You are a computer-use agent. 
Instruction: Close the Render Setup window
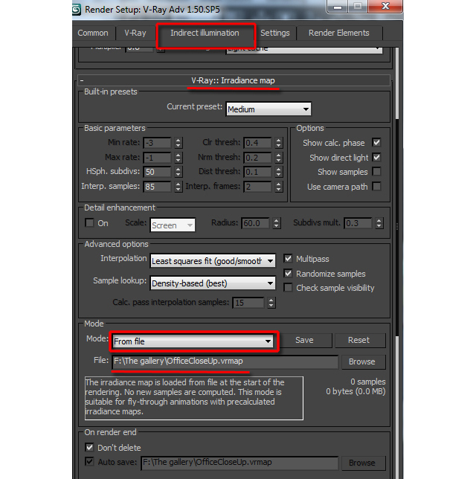coord(385,6)
